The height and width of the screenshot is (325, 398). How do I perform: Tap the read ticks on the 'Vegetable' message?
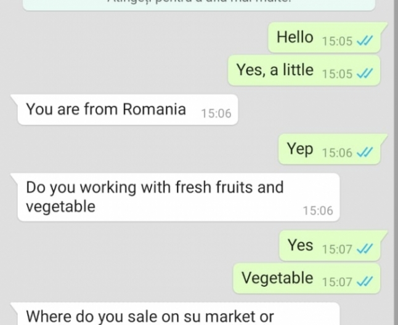[365, 281]
